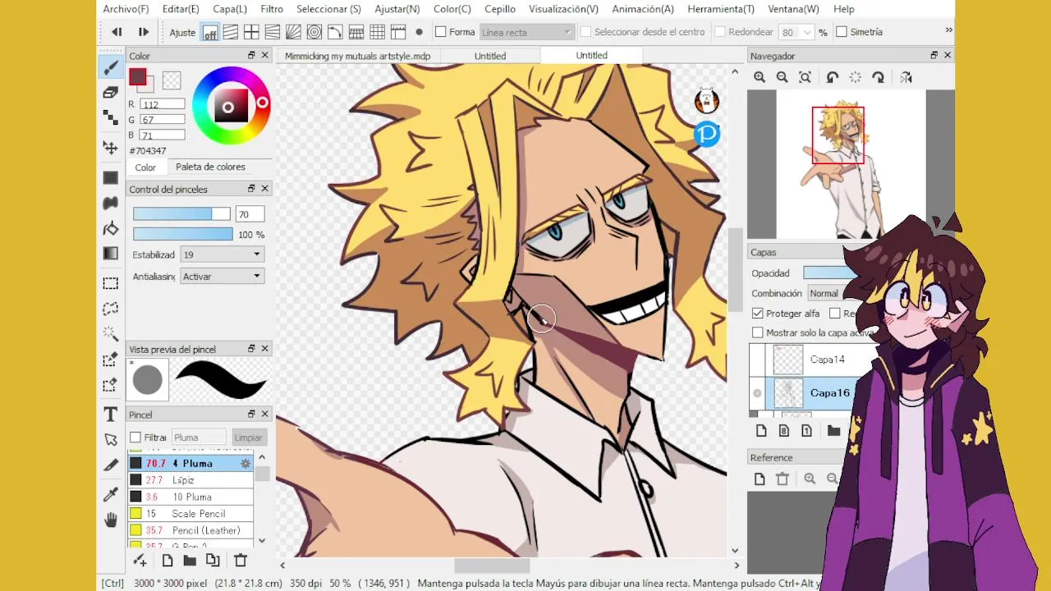The height and width of the screenshot is (591, 1051).
Task: Tick the Forma checkbox
Action: [x=441, y=32]
